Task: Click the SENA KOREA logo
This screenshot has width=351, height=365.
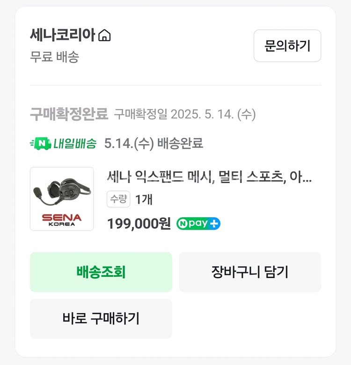Action: 62,219
